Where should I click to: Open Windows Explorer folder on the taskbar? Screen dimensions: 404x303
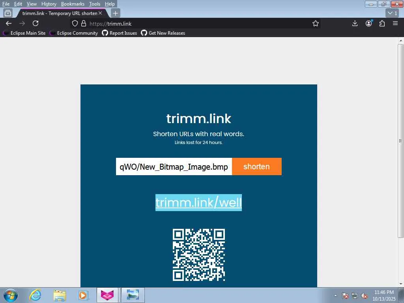click(x=60, y=295)
